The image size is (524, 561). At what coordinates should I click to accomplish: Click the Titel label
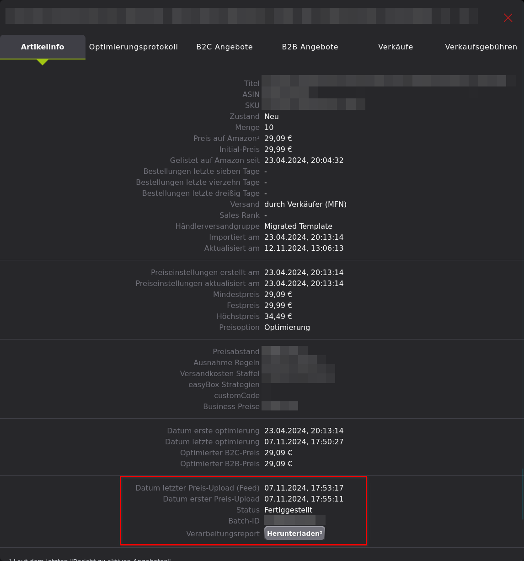252,83
